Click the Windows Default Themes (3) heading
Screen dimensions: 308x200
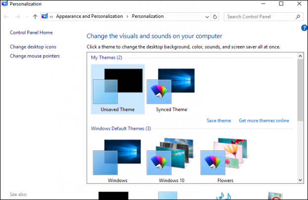tap(121, 129)
